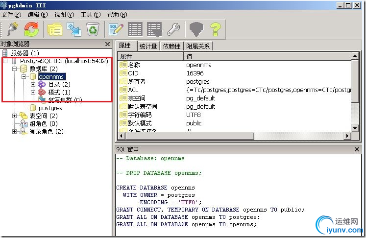Click the 数据库 database cylinder icon
The width and height of the screenshot is (366, 238).
[x=24, y=69]
